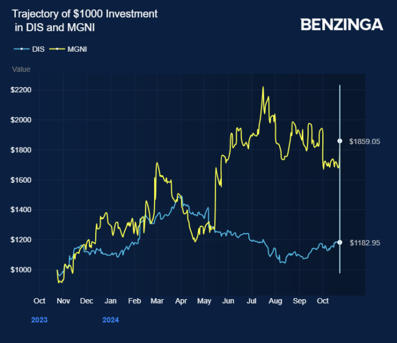Viewport: 397px width, 343px height.
Task: Click the white vertical cursor line
Action: point(340,188)
